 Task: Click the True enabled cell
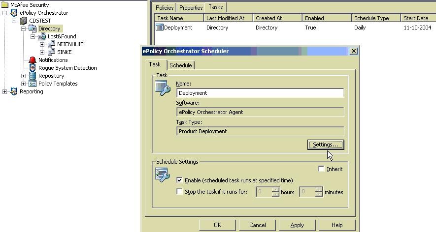point(310,28)
